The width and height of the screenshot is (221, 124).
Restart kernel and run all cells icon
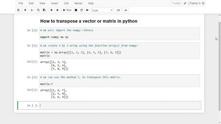[87, 10]
